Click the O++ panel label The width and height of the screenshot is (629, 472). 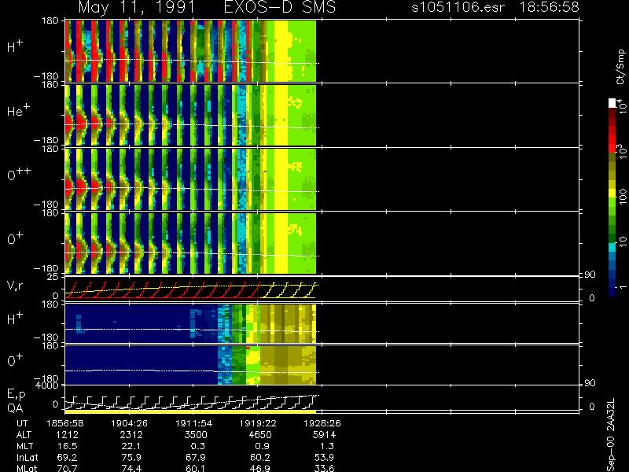coord(19,174)
